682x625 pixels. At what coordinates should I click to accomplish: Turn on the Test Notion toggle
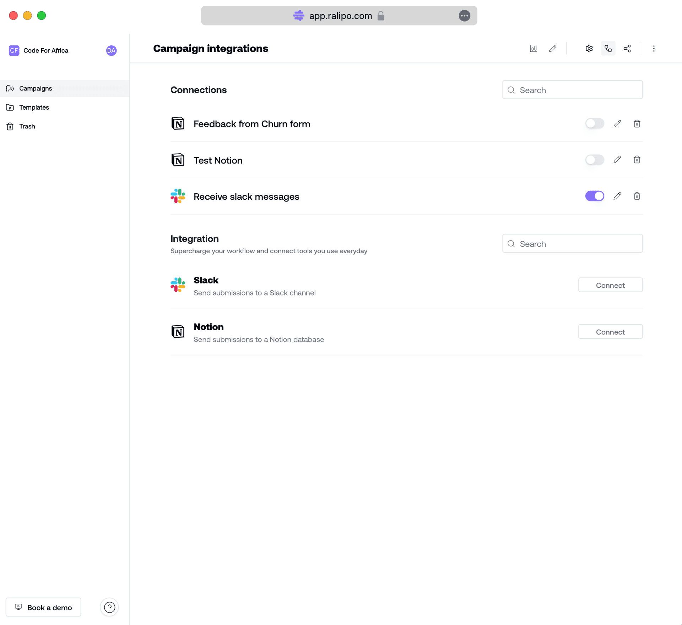[x=594, y=160]
